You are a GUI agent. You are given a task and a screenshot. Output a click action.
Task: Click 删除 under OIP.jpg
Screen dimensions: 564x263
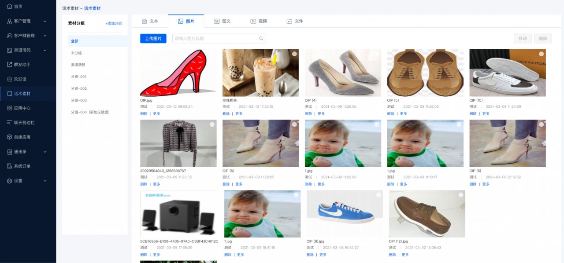144,113
